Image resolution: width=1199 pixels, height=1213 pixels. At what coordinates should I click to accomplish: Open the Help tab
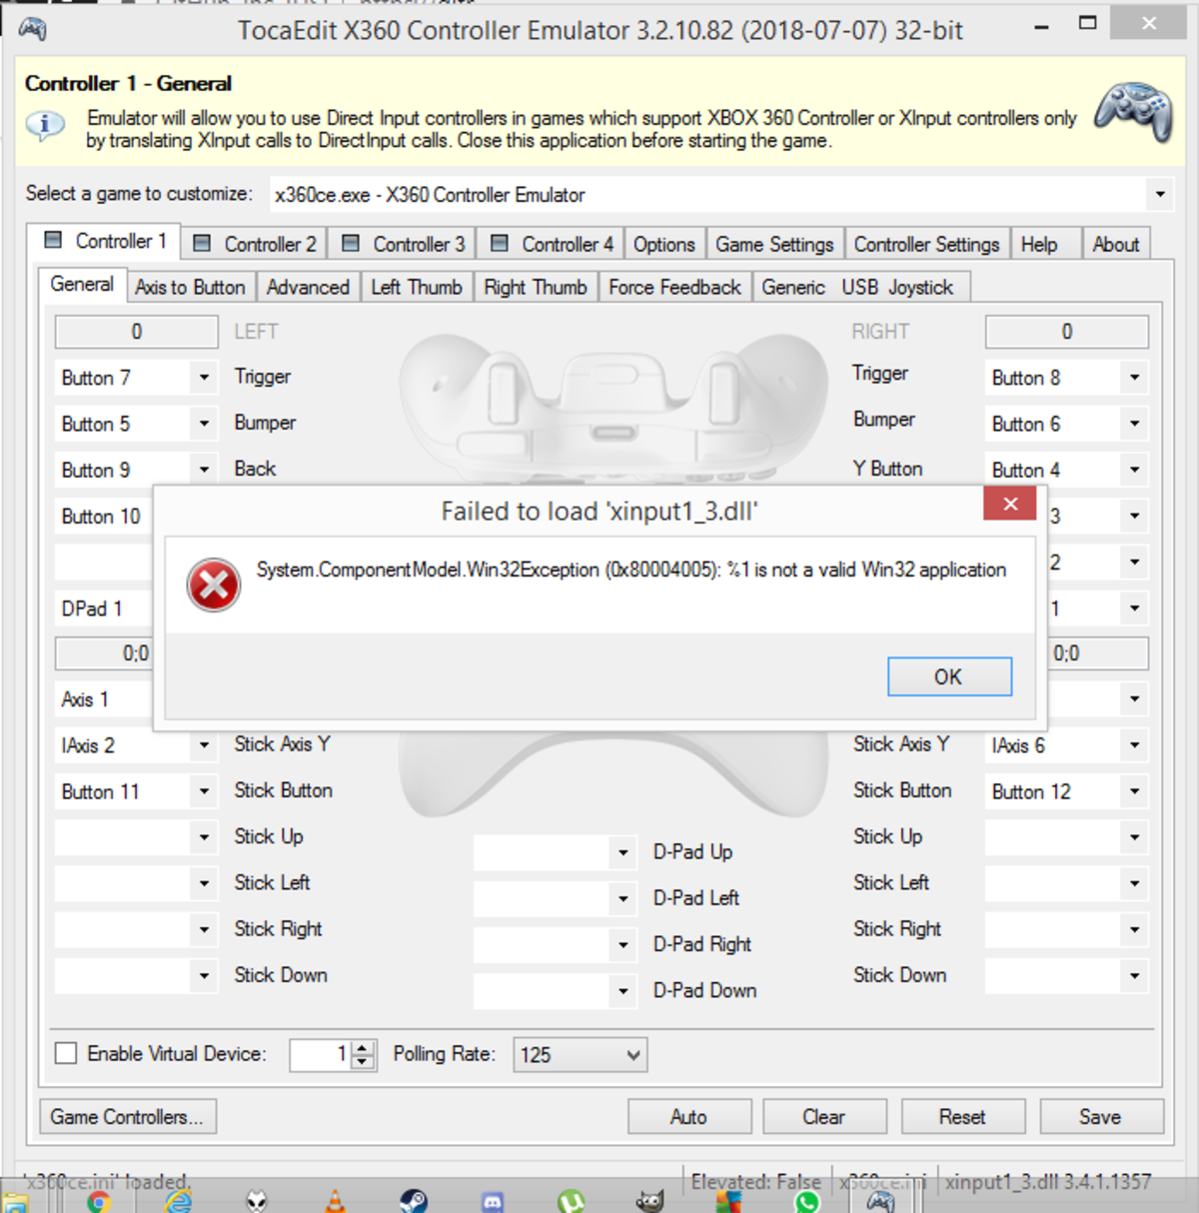click(1046, 244)
